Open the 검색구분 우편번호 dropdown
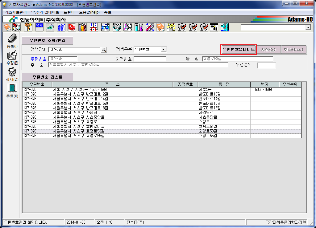 tap(164, 50)
